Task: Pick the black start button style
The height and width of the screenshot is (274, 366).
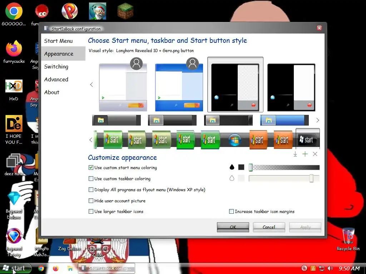Action: tap(308, 139)
